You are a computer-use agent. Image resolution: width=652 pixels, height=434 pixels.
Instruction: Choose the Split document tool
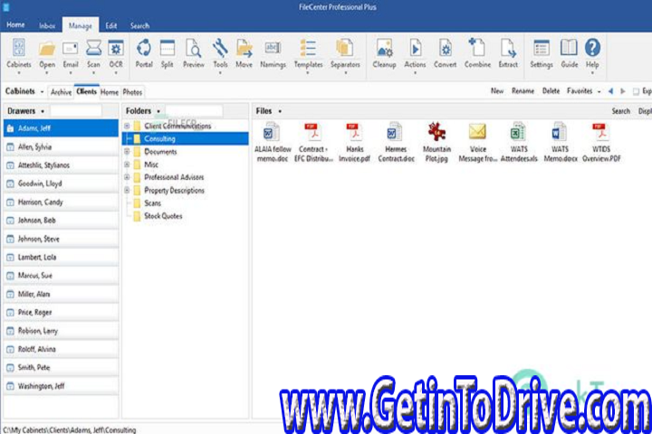tap(168, 54)
